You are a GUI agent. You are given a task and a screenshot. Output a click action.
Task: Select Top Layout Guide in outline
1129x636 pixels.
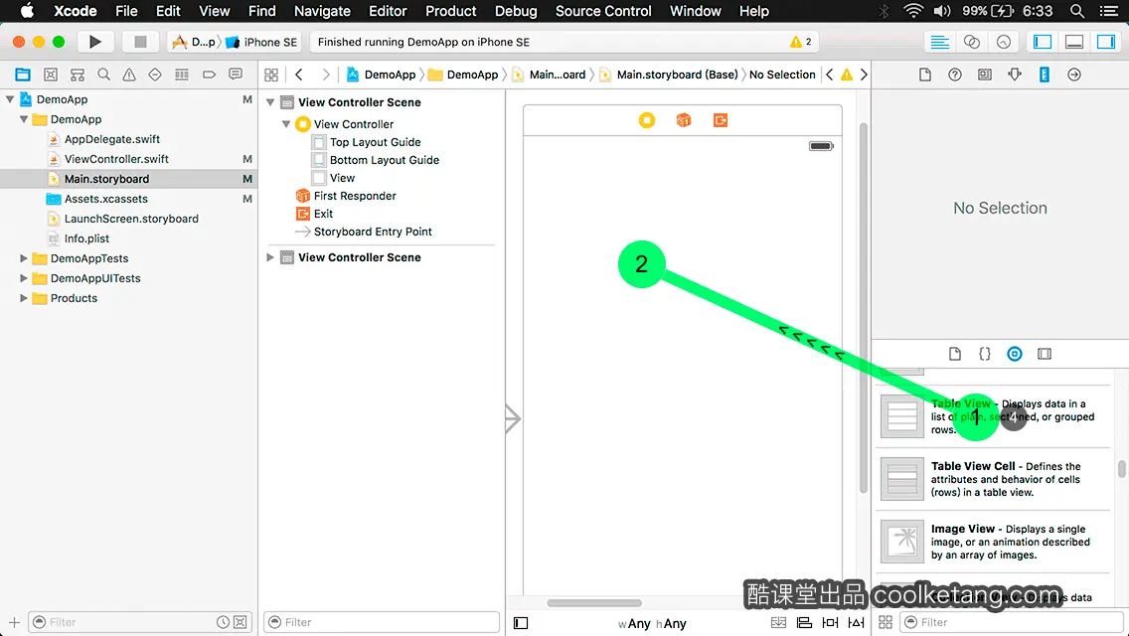pos(375,142)
